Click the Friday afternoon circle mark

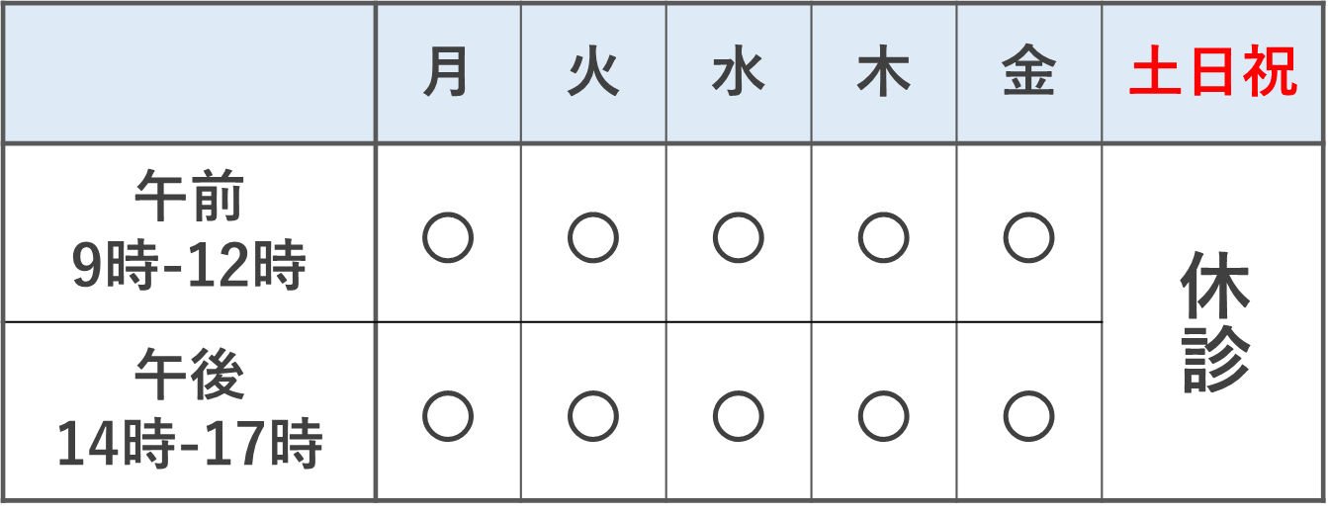pos(1029,416)
